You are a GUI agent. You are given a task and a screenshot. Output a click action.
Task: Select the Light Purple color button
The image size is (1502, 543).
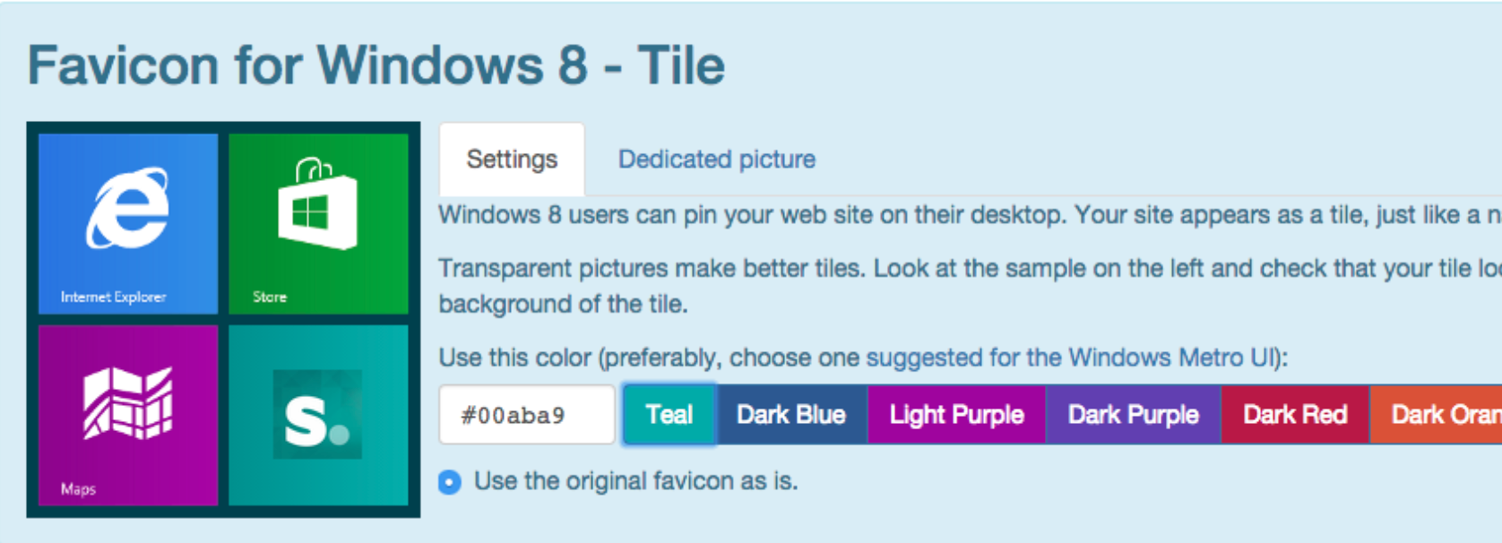click(x=956, y=415)
